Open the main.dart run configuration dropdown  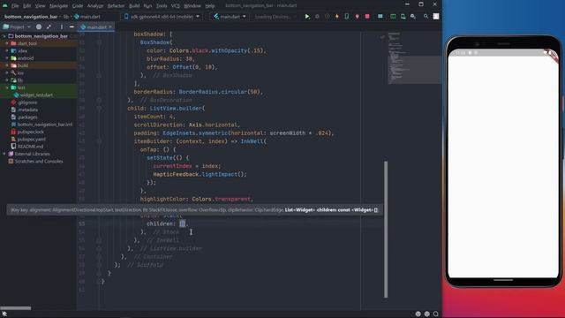coord(230,17)
